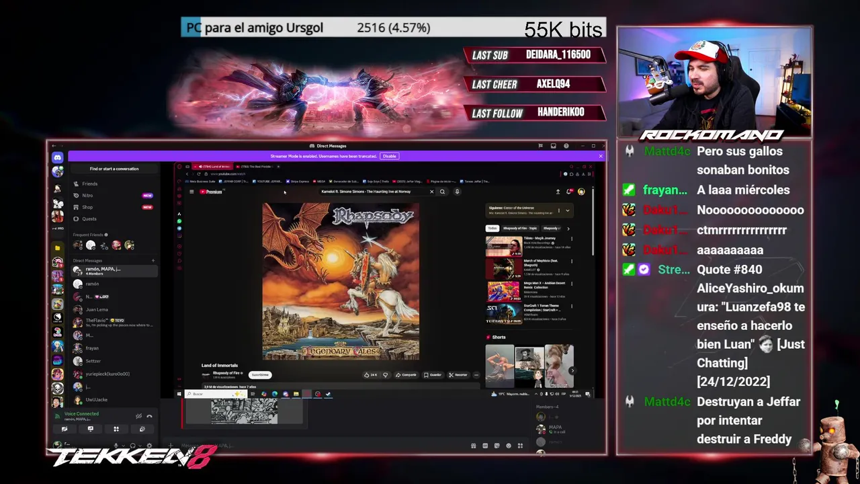The image size is (860, 484).
Task: Toggle noise suppression in voice panel
Action: [138, 416]
